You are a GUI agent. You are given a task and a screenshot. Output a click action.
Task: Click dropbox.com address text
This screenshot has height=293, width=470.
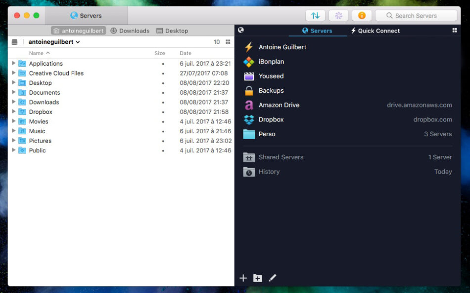[x=432, y=119]
